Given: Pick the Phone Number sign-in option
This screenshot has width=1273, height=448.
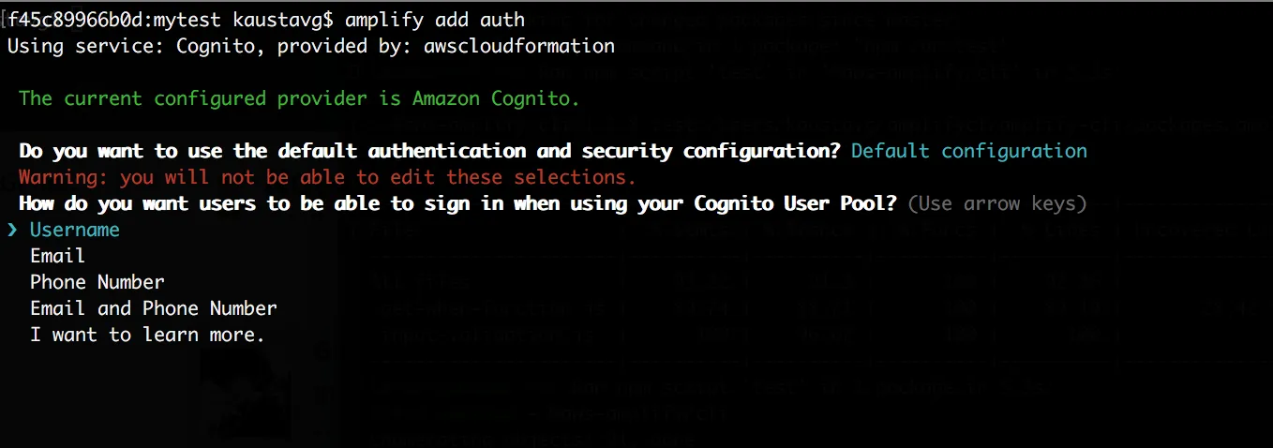Looking at the screenshot, I should [97, 282].
